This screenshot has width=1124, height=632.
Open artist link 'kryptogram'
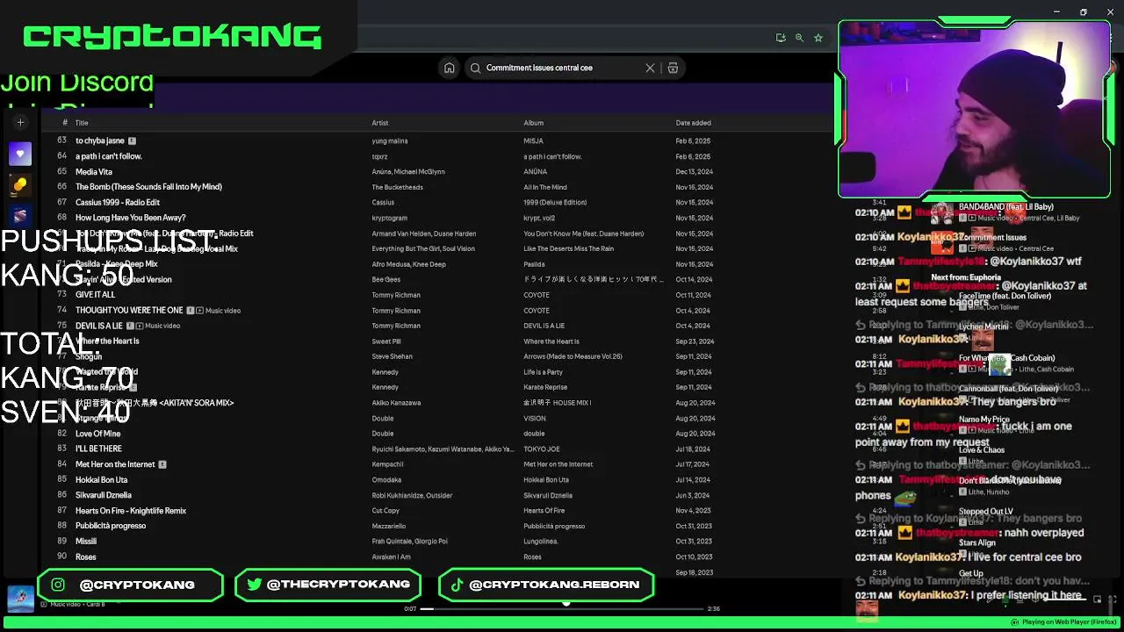pos(390,218)
